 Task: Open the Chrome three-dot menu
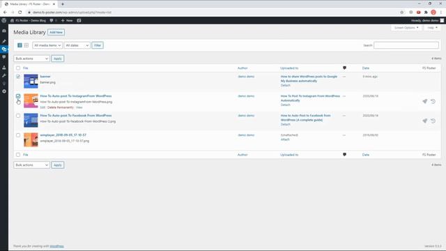(x=441, y=13)
